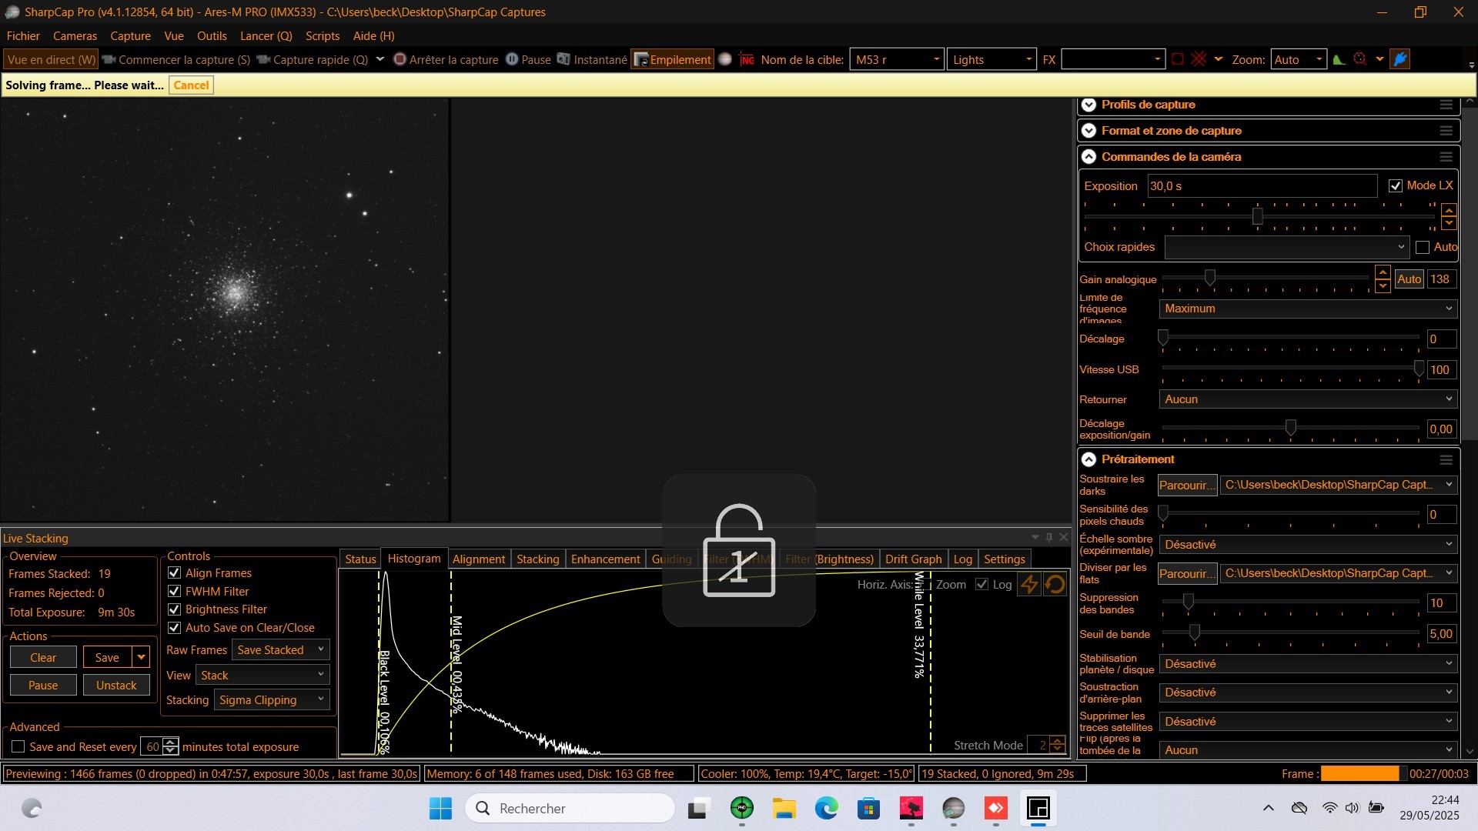Viewport: 1478px width, 831px height.
Task: Click the planet stacking sphere icon in toolbar
Action: [725, 59]
